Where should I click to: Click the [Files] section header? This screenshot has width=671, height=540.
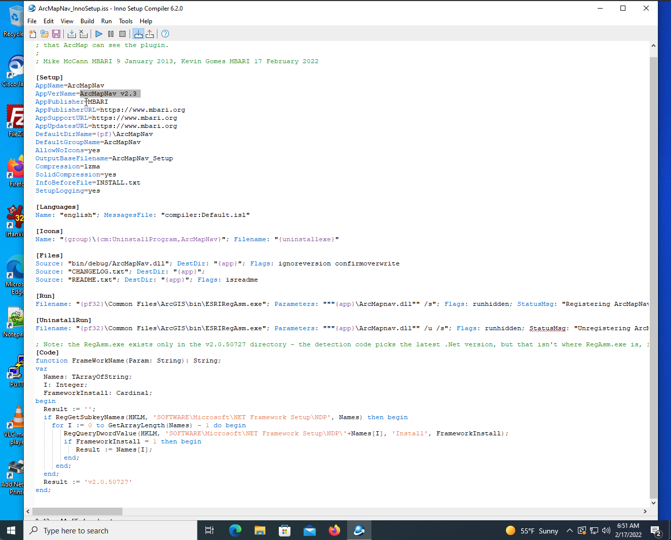pyautogui.click(x=50, y=255)
